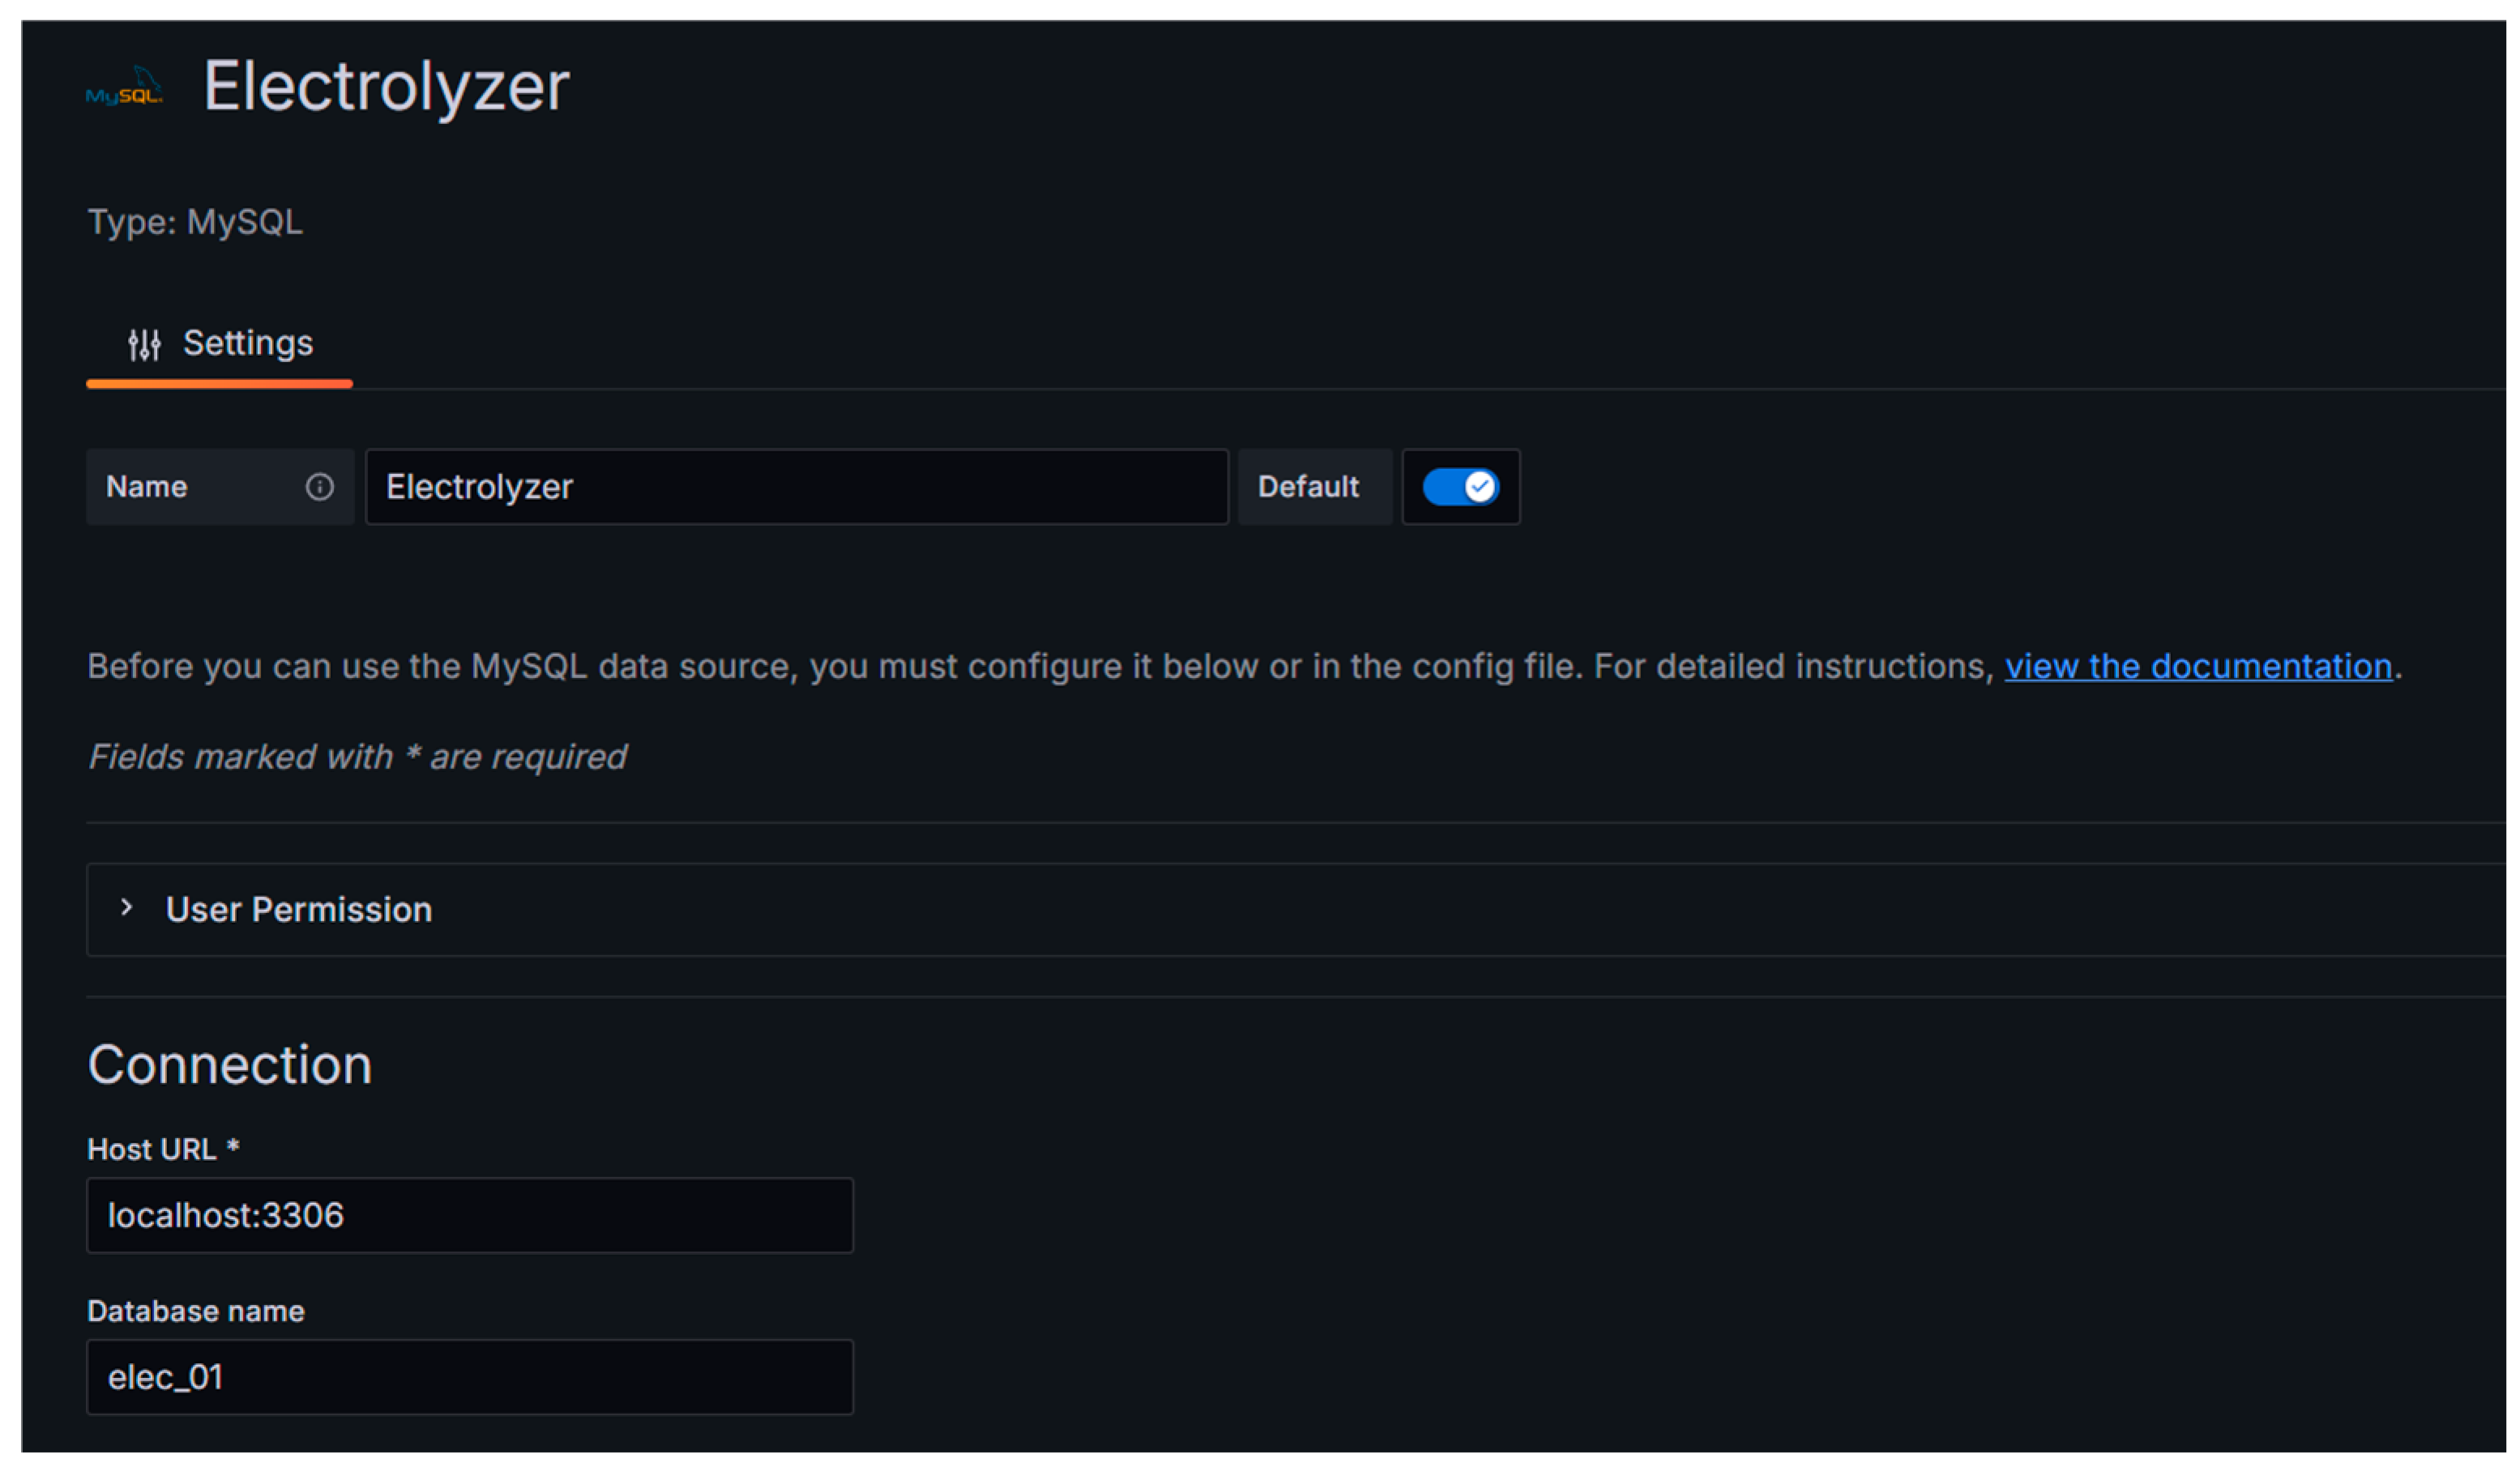The image size is (2520, 1476).
Task: Click the Connection section heading
Action: point(230,1064)
